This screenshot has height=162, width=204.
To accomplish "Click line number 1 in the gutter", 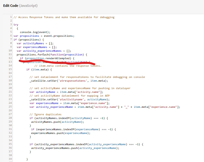I will [11, 17].
